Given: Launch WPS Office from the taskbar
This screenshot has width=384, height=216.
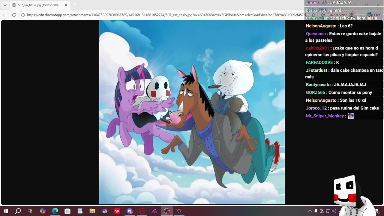Looking at the screenshot, I should [x=117, y=211].
